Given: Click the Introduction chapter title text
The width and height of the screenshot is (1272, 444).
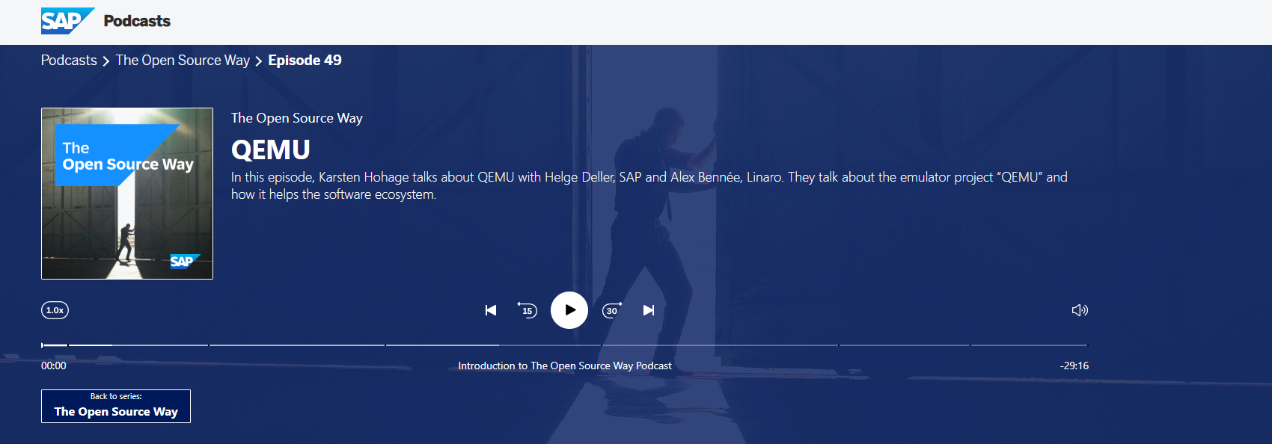Looking at the screenshot, I should tap(565, 366).
